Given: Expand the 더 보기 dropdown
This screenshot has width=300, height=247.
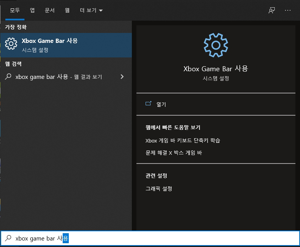Looking at the screenshot, I should (91, 10).
